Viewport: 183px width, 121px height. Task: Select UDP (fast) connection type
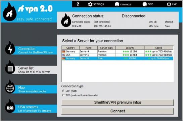click(x=63, y=91)
